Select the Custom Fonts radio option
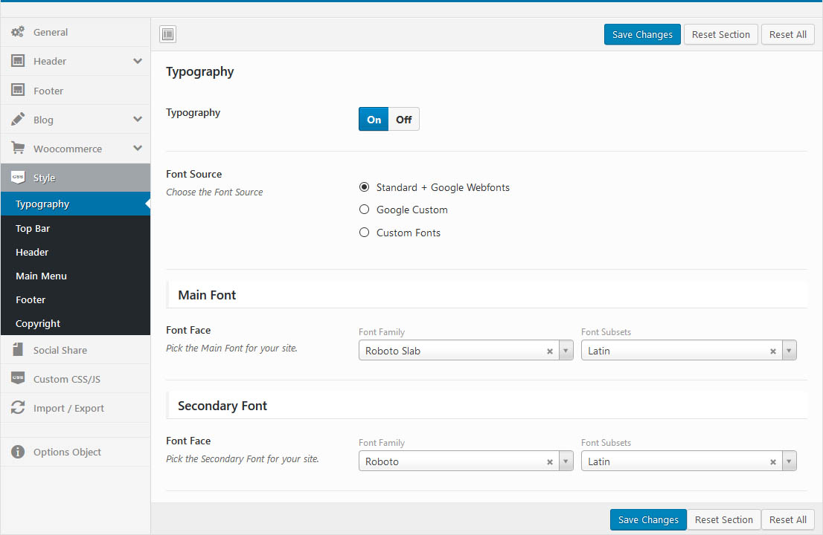This screenshot has width=823, height=535. [365, 233]
